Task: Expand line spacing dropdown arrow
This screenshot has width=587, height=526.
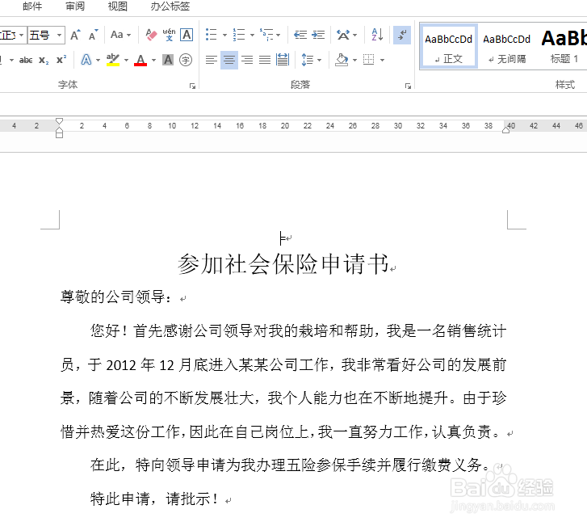Action: 319,60
